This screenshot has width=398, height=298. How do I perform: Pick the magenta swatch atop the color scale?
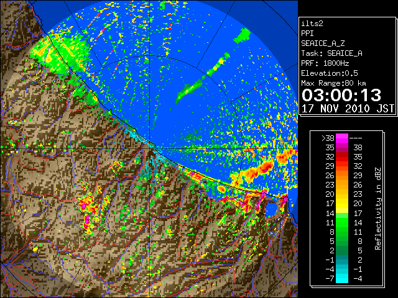(x=342, y=138)
